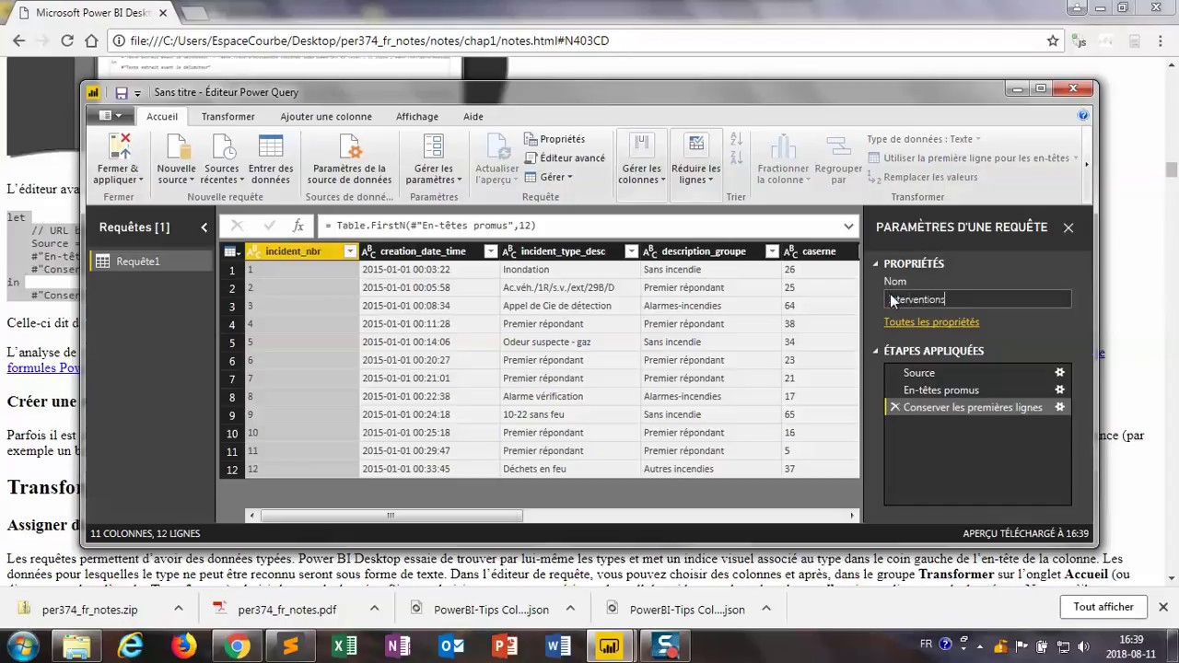This screenshot has width=1179, height=663.
Task: Bookmark the page with the star icon
Action: point(1053,41)
